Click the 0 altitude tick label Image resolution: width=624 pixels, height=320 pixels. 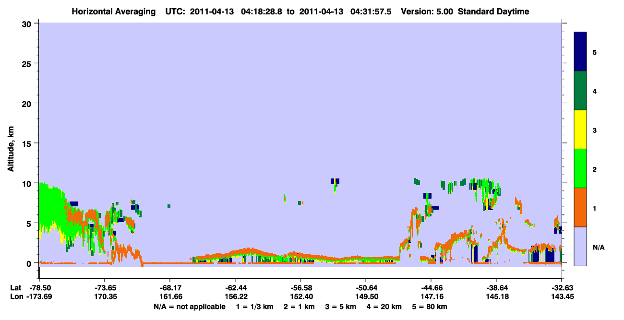click(29, 263)
